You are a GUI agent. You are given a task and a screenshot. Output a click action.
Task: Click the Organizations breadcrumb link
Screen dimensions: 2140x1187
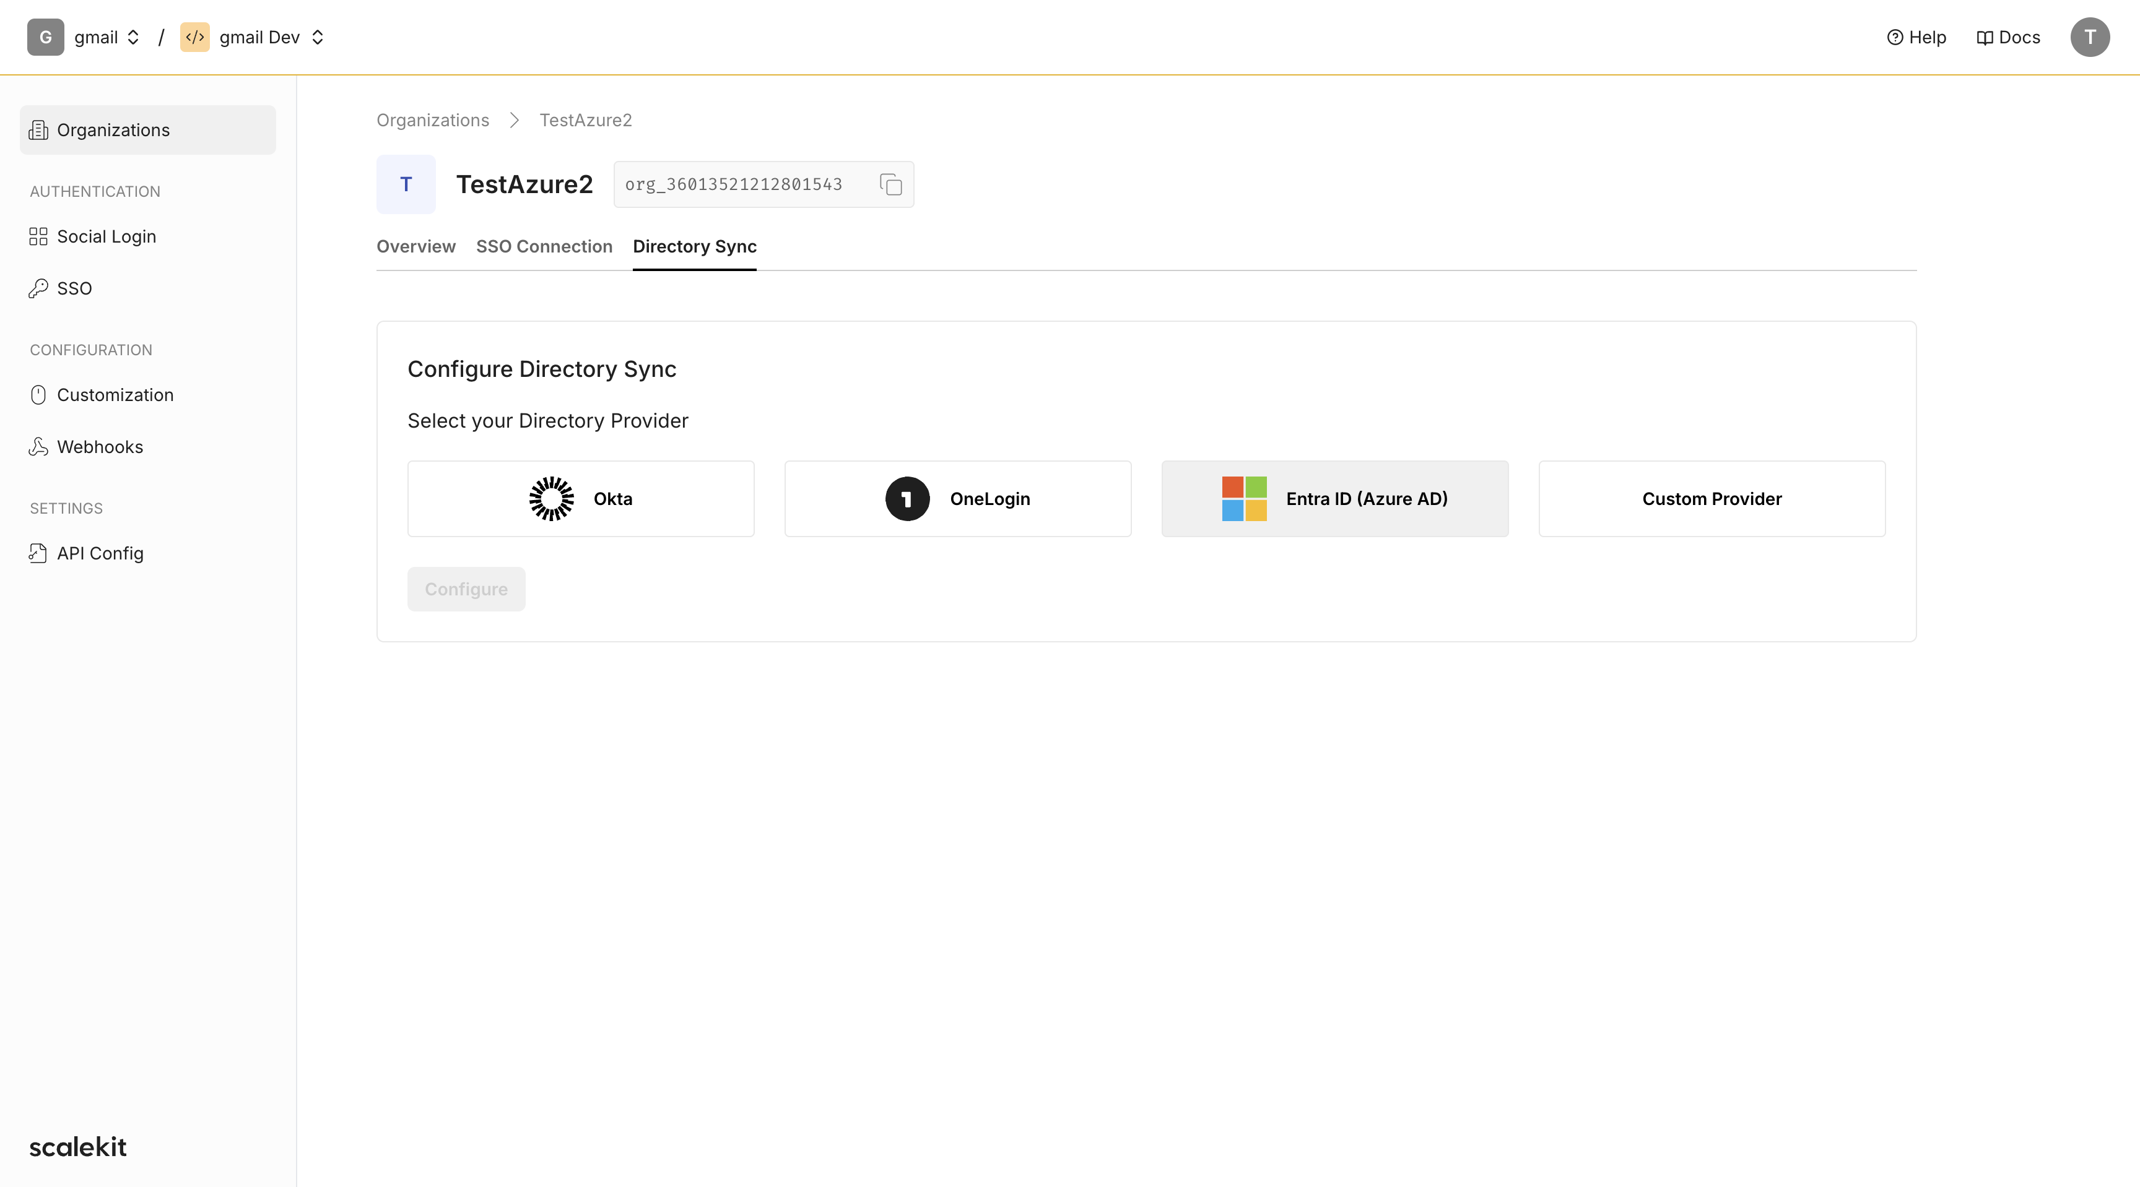pos(433,120)
